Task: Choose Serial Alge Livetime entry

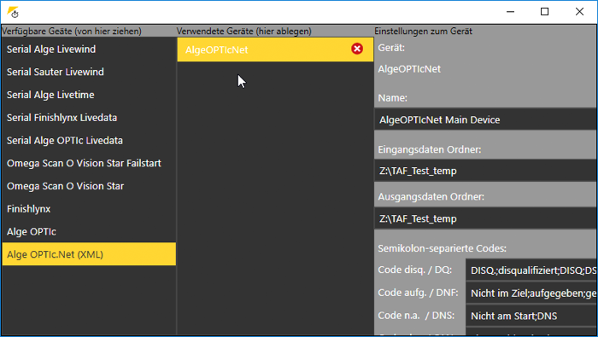Action: click(89, 95)
